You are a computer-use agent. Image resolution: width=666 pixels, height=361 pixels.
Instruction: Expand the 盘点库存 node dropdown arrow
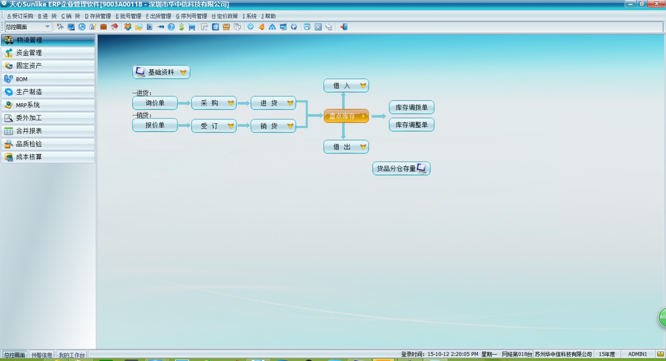pos(363,116)
